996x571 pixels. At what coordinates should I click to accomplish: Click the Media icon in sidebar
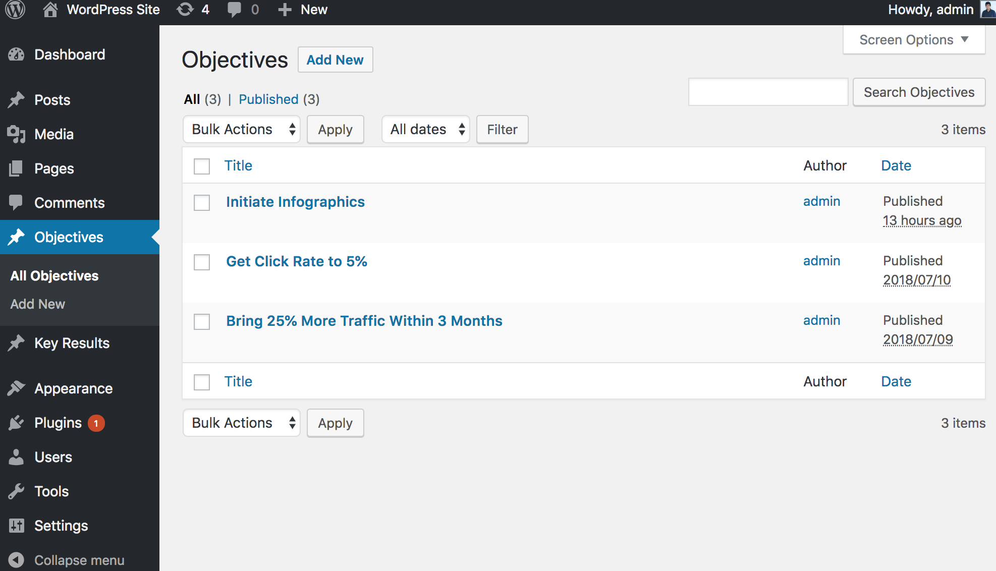pyautogui.click(x=16, y=134)
